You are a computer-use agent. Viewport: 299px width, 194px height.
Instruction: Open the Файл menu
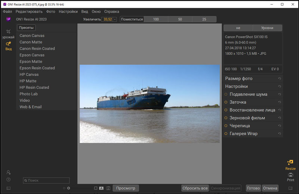click(x=7, y=12)
